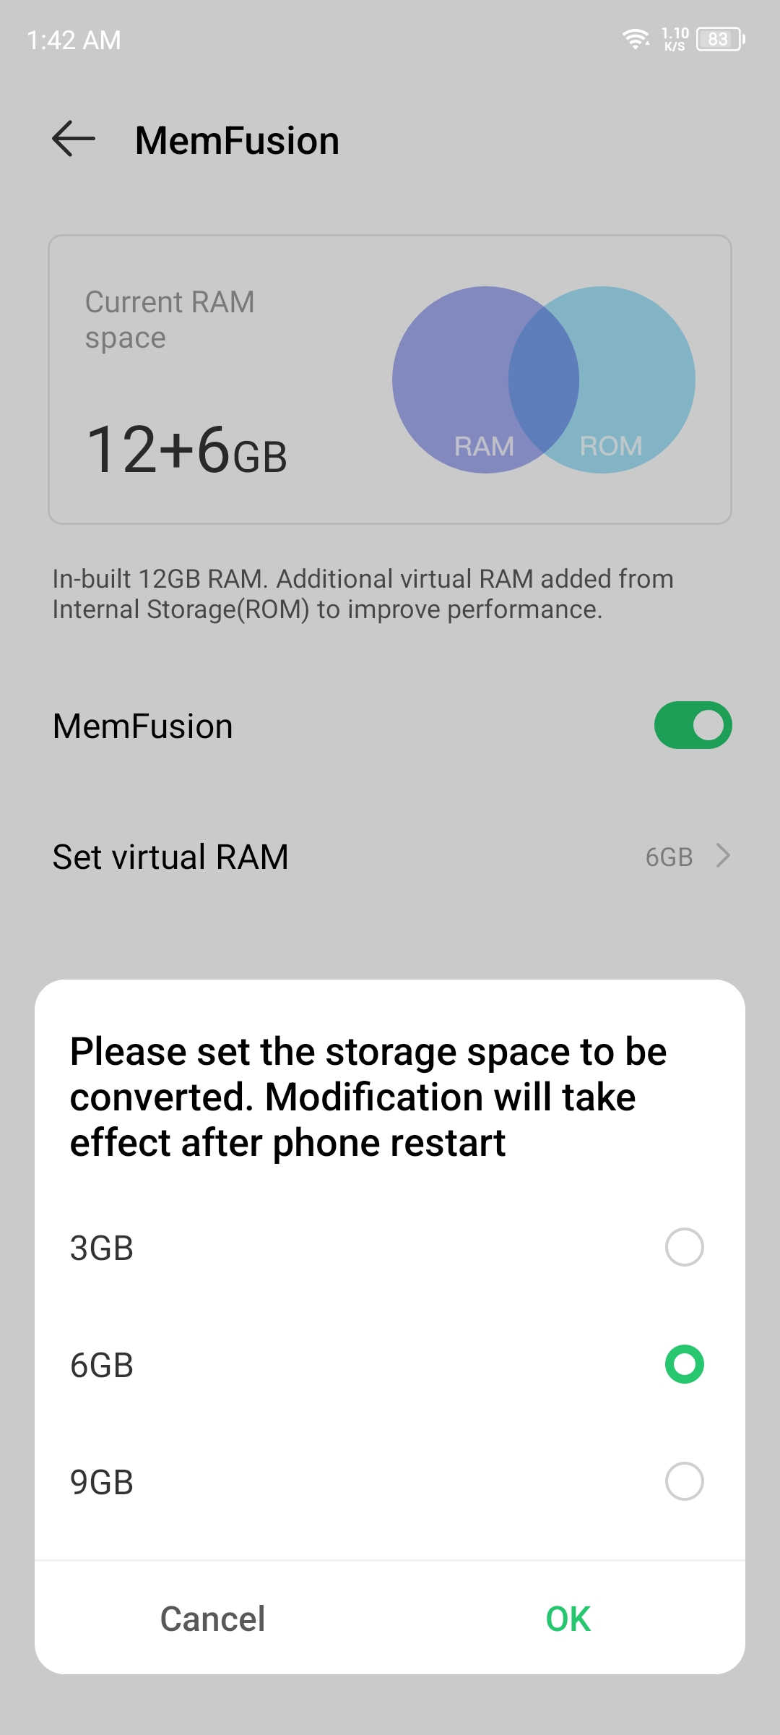Open the Set virtual RAM row

pyautogui.click(x=390, y=857)
